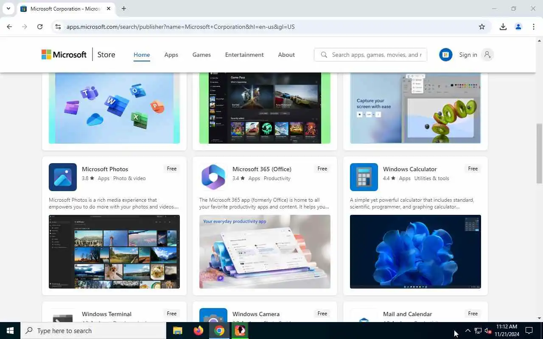Click the Free badge on Microsoft 365 (Office)
Image resolution: width=543 pixels, height=339 pixels.
322,169
